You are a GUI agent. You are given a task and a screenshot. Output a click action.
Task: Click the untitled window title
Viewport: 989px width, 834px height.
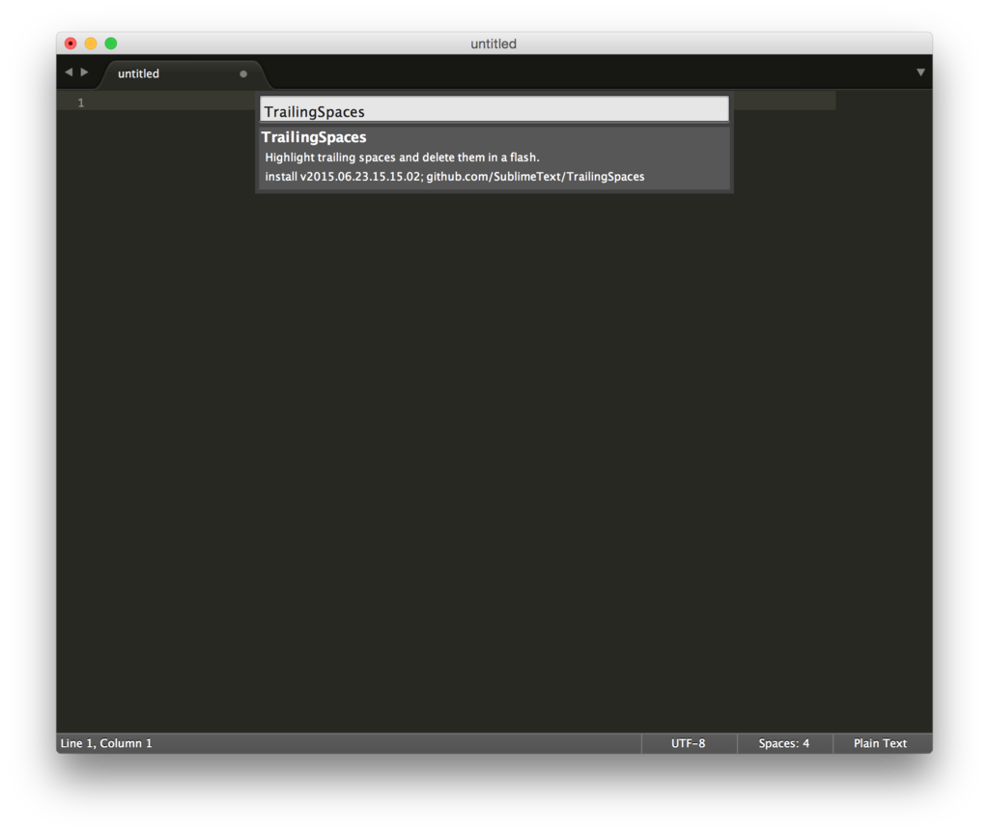(494, 43)
